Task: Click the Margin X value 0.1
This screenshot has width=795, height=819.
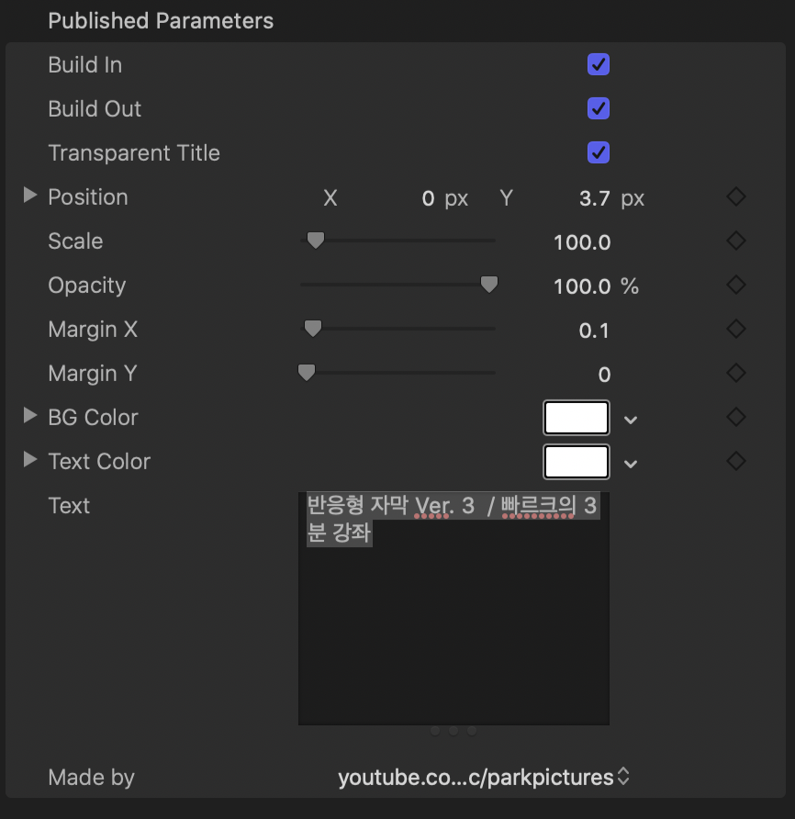Action: click(594, 331)
